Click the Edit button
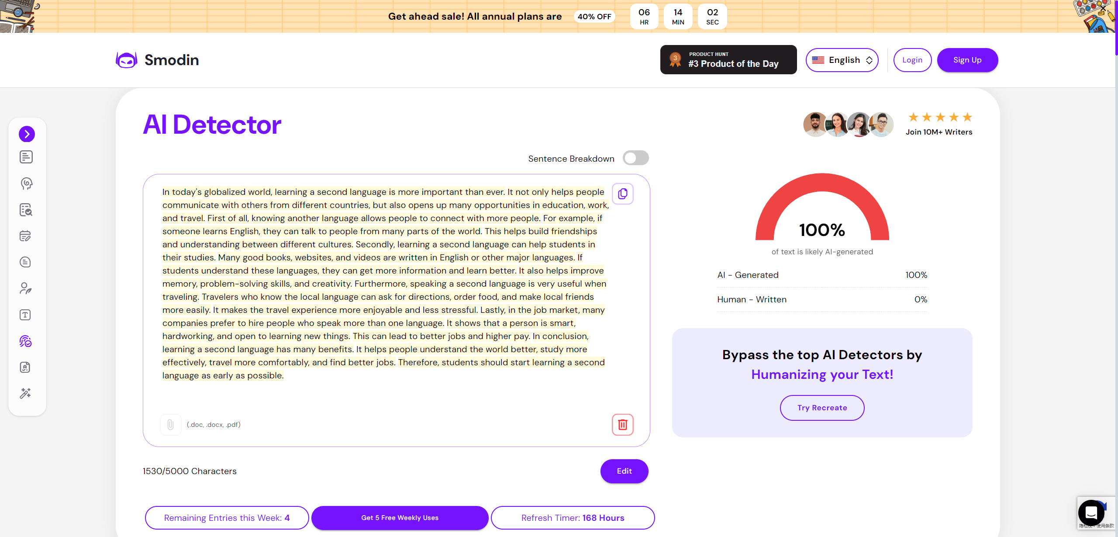 624,471
